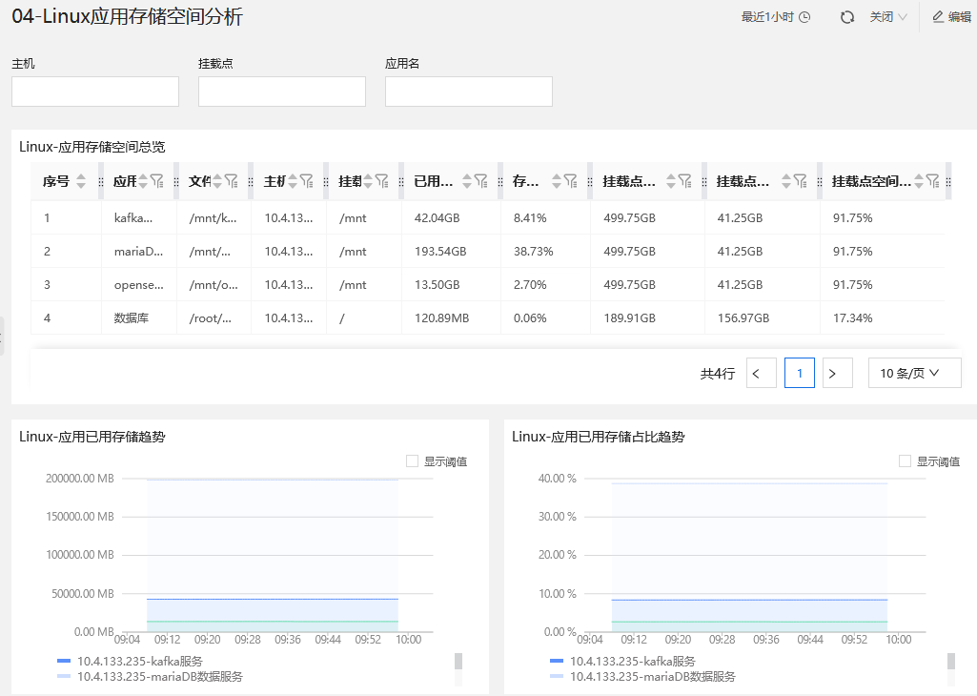Sort by the 主机 column
Image resolution: width=977 pixels, height=696 pixels.
coord(293,181)
